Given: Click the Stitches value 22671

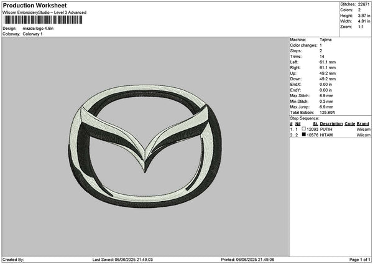Looking at the screenshot, I should tap(364, 4).
